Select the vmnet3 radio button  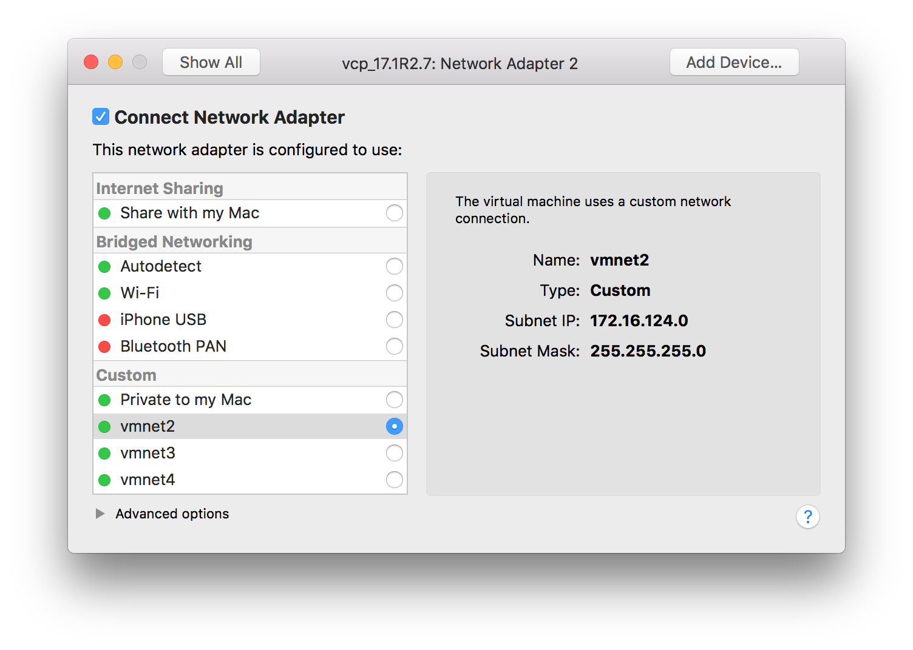pos(394,453)
